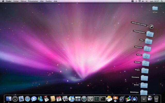Click the Bluetooth status icon
The image size is (165, 103).
point(136,1)
